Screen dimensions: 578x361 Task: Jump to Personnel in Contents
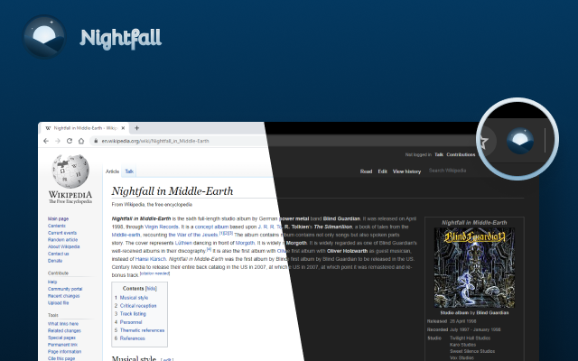pos(131,322)
